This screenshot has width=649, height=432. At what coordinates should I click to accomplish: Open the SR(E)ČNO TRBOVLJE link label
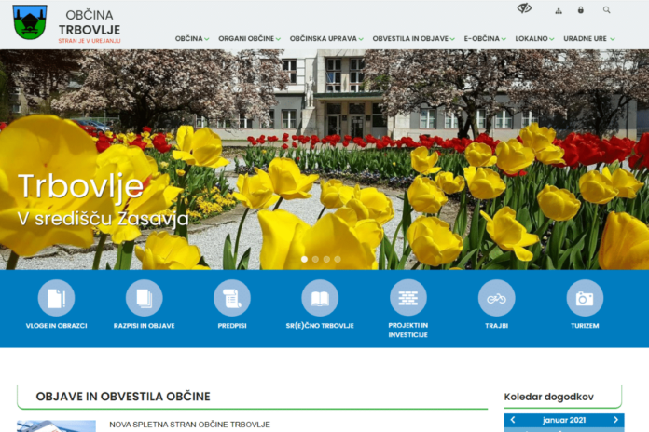[320, 326]
